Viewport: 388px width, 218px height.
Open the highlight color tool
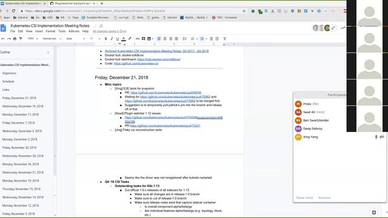coord(130,39)
